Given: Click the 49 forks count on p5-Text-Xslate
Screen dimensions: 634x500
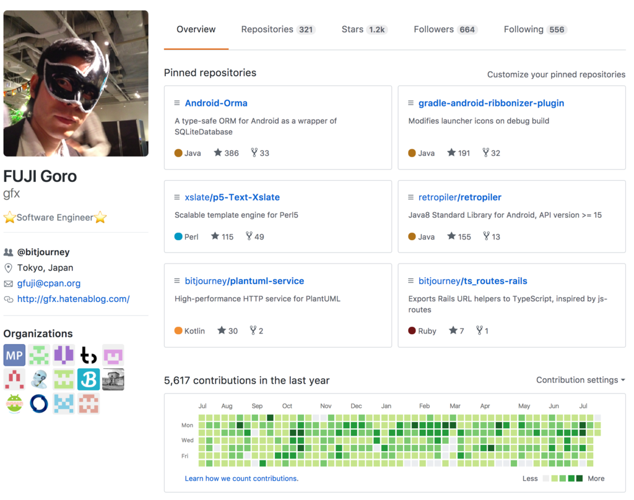Looking at the screenshot, I should 259,237.
